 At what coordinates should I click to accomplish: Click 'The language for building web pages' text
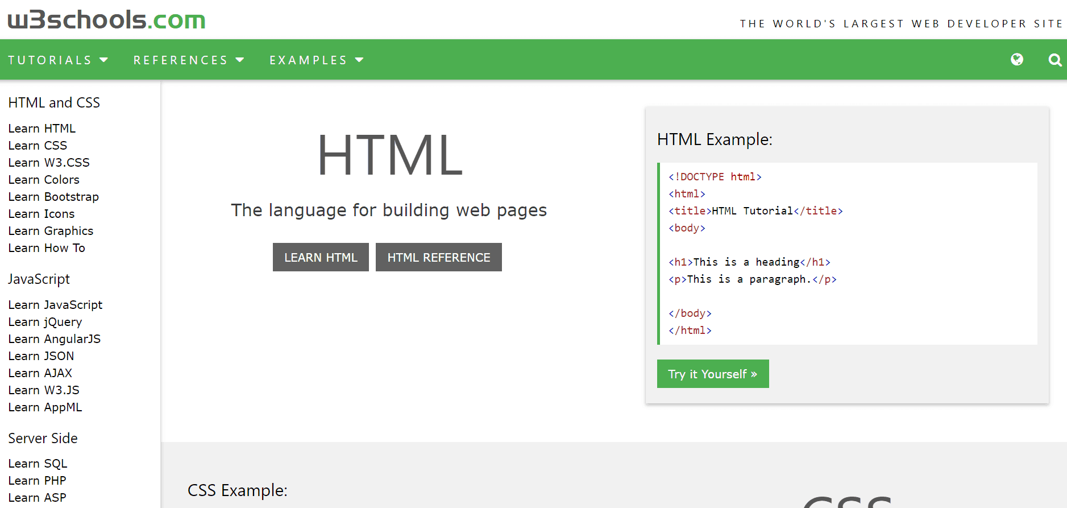(x=389, y=210)
